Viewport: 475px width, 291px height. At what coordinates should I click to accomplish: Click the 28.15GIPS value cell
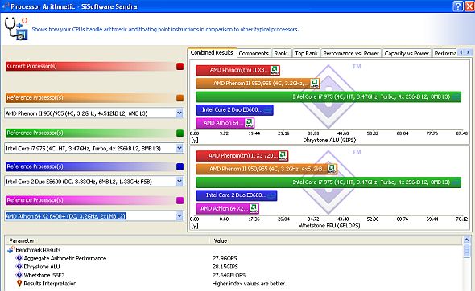coord(225,267)
